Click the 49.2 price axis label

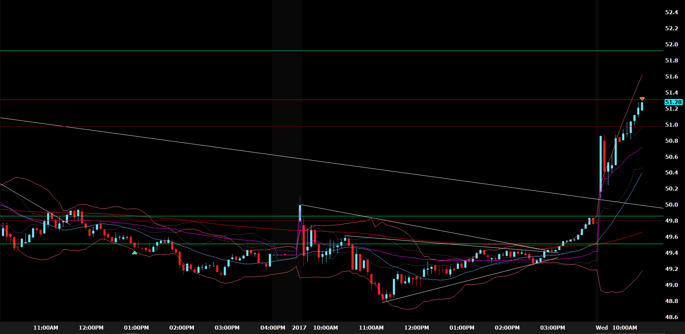coord(671,269)
